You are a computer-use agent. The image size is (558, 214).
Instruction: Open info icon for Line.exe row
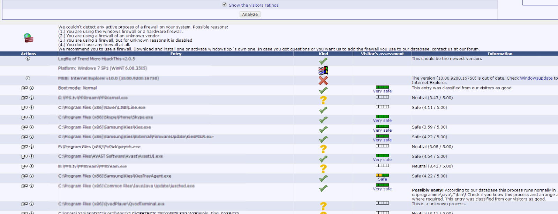click(x=32, y=108)
